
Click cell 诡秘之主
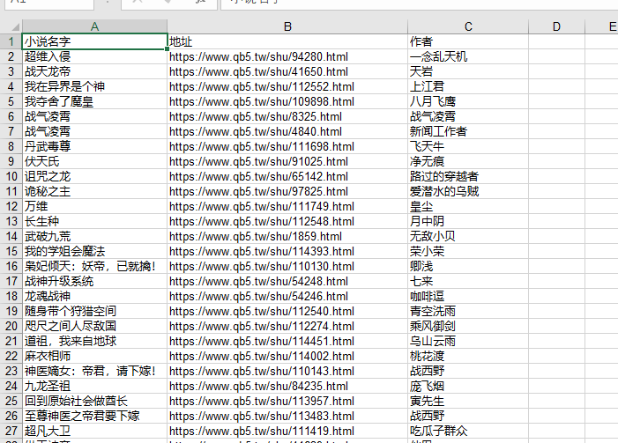pyautogui.click(x=95, y=191)
